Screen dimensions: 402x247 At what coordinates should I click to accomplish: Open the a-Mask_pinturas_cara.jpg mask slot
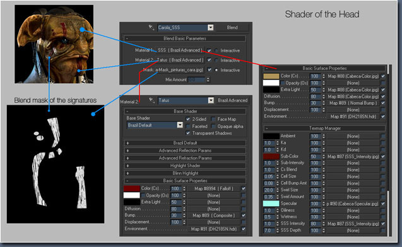click(180, 69)
